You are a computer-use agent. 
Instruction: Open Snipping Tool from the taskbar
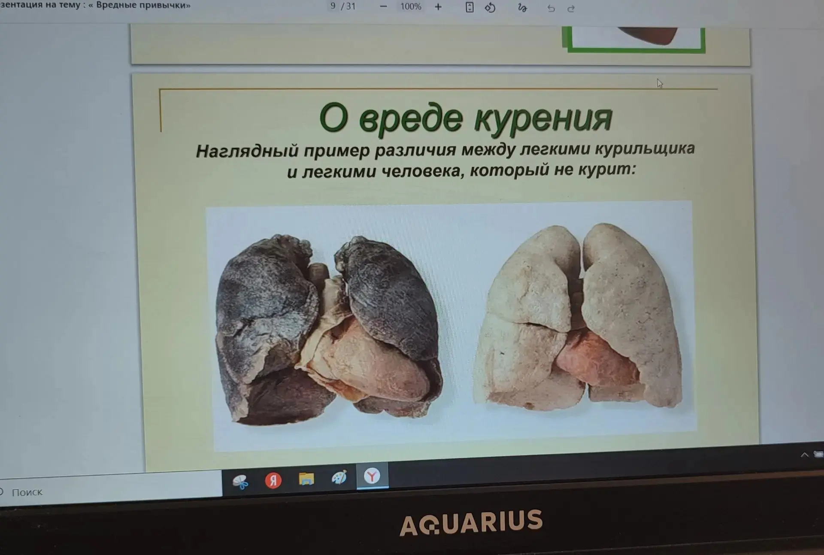click(240, 481)
